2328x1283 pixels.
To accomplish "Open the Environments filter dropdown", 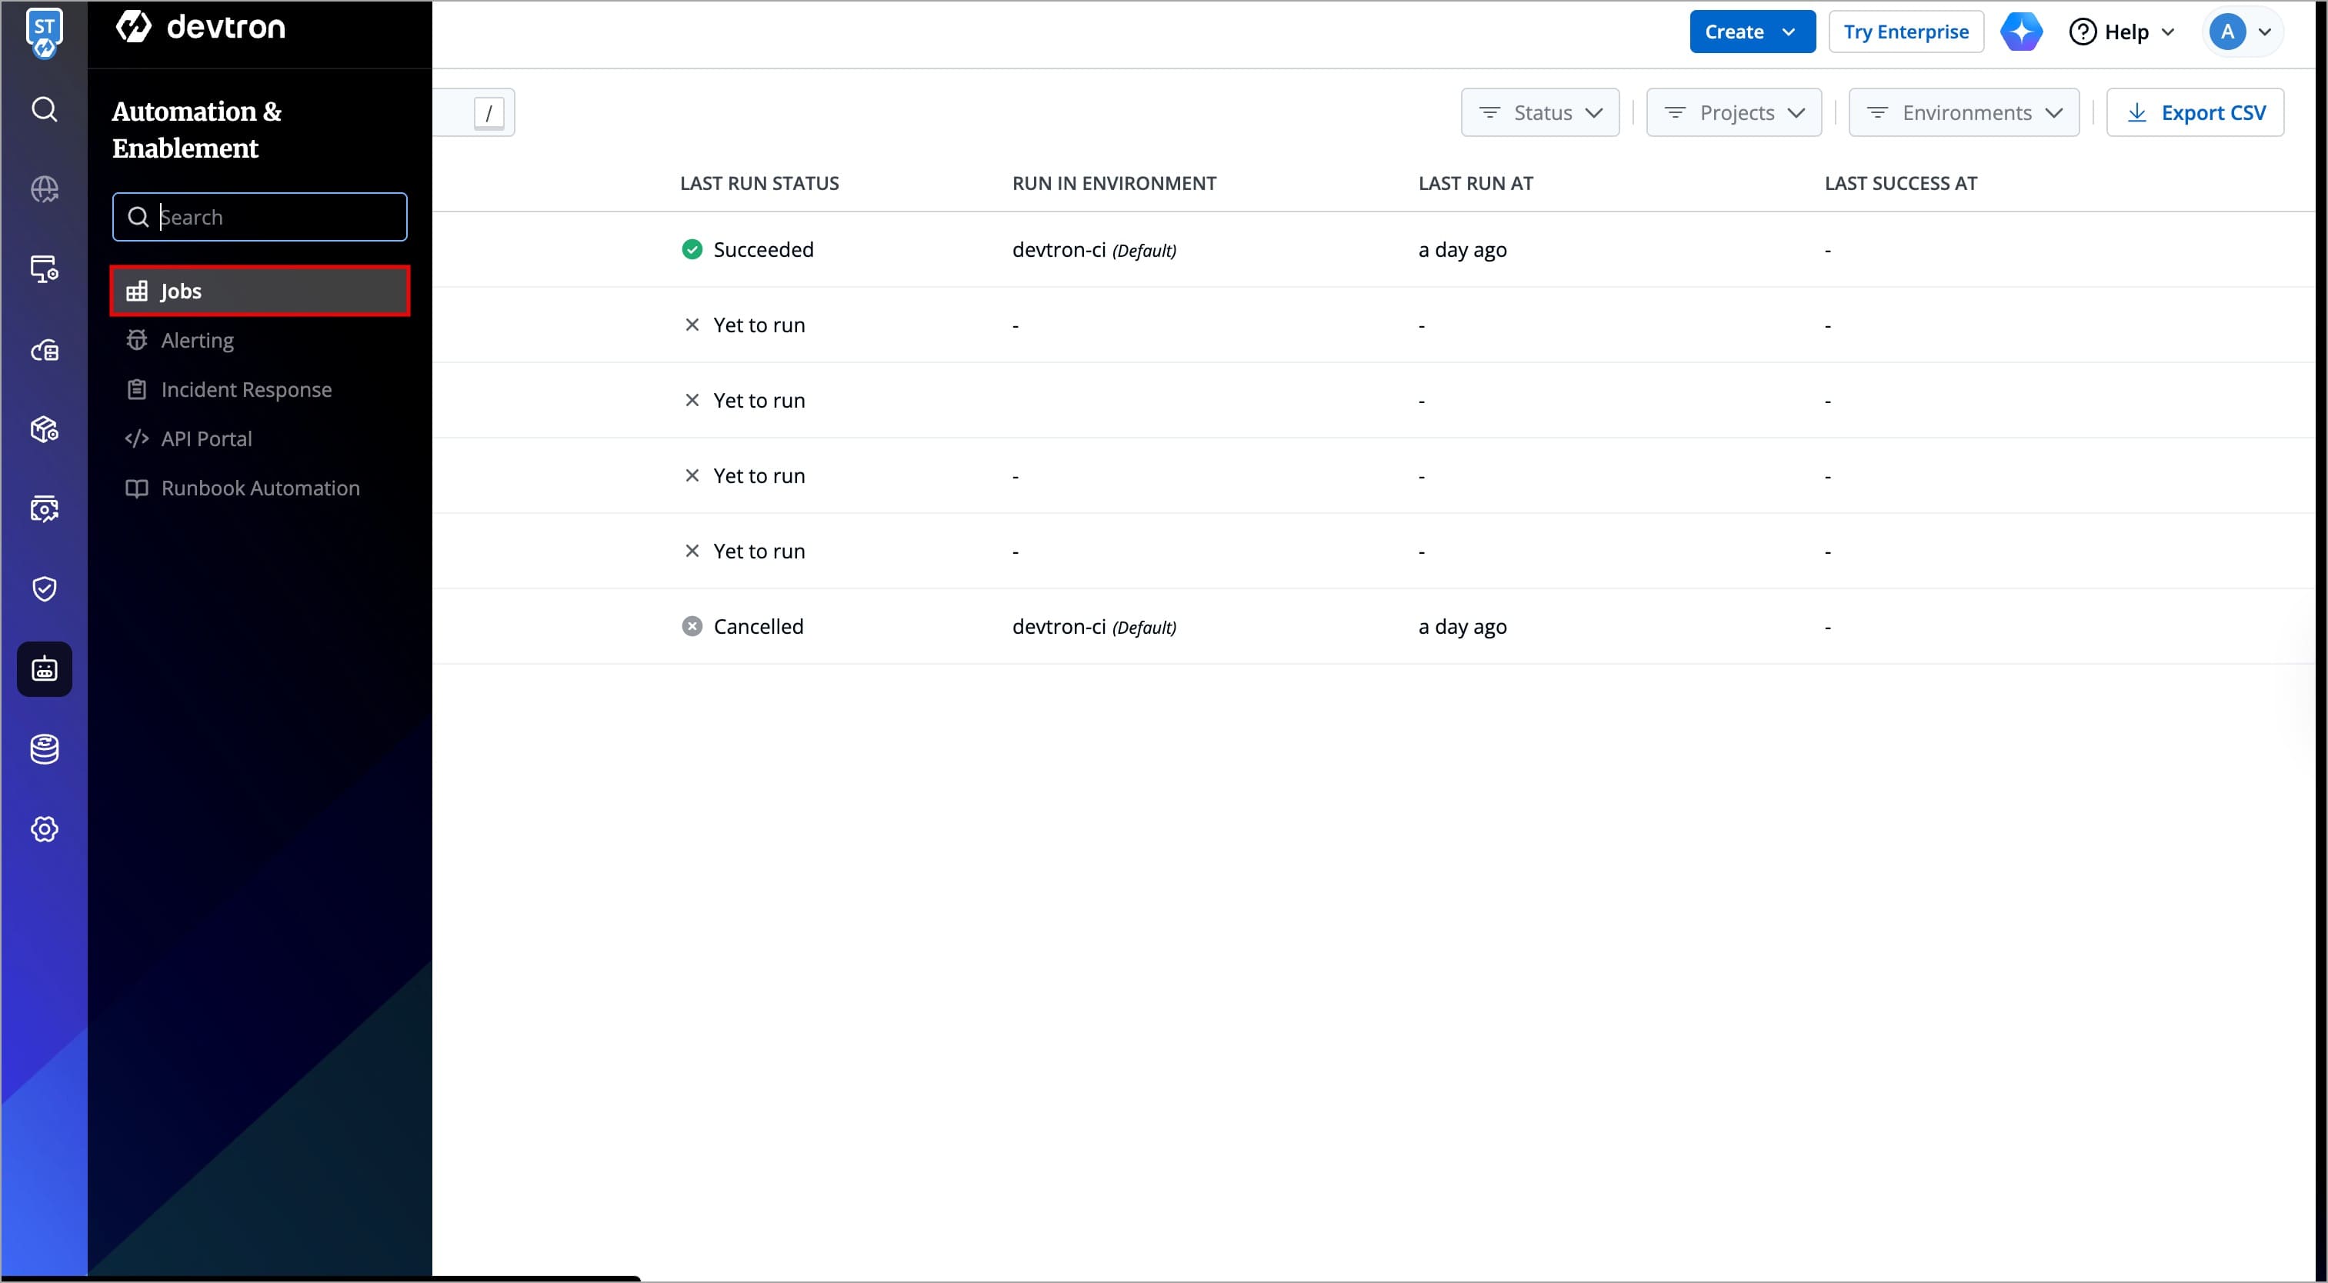I will pos(1963,113).
